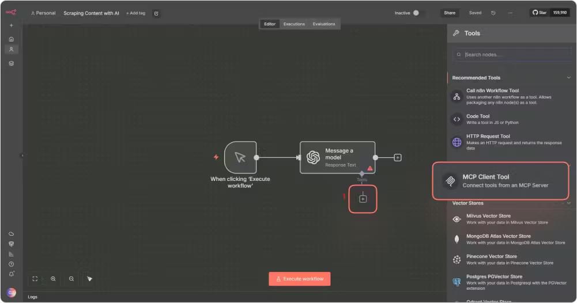Open the home icon in left sidebar
This screenshot has height=303, width=577.
(11, 39)
